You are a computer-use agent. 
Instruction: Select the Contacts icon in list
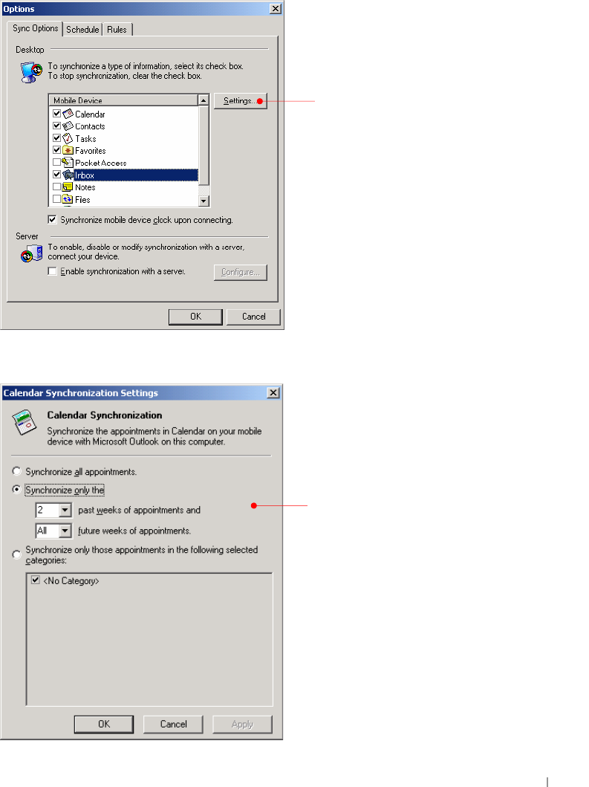click(68, 126)
